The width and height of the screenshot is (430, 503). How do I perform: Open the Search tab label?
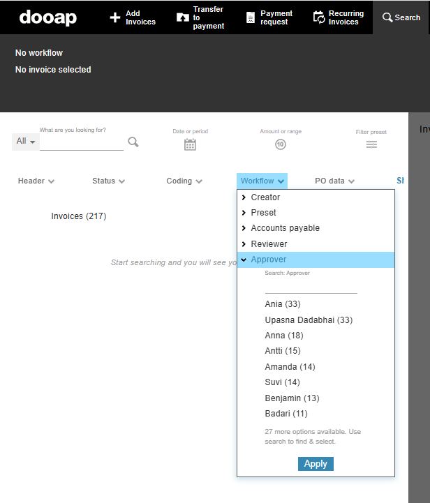coord(407,17)
